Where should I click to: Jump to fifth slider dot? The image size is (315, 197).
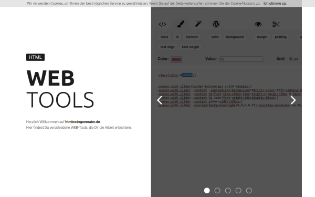[x=249, y=190]
